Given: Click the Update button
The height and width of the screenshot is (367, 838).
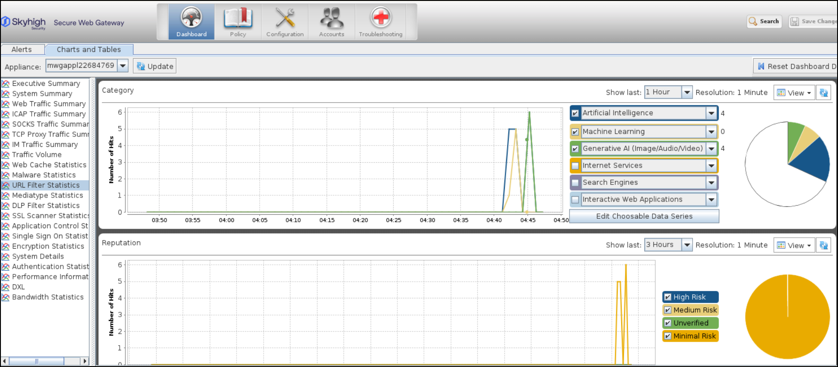Looking at the screenshot, I should 155,66.
